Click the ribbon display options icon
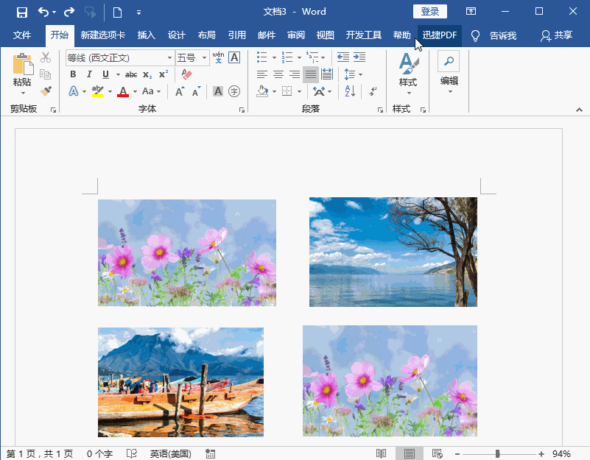This screenshot has height=460, width=590. tap(471, 11)
